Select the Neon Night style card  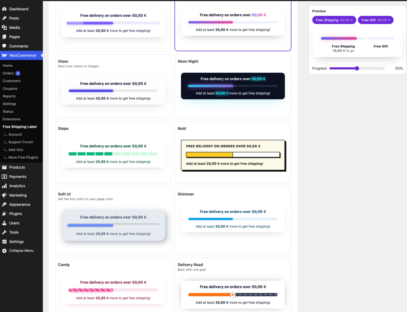point(233,86)
